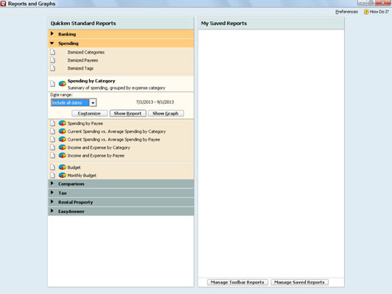Click document icon for Income and Expense by Payee
392x294 pixels.
click(x=52, y=155)
